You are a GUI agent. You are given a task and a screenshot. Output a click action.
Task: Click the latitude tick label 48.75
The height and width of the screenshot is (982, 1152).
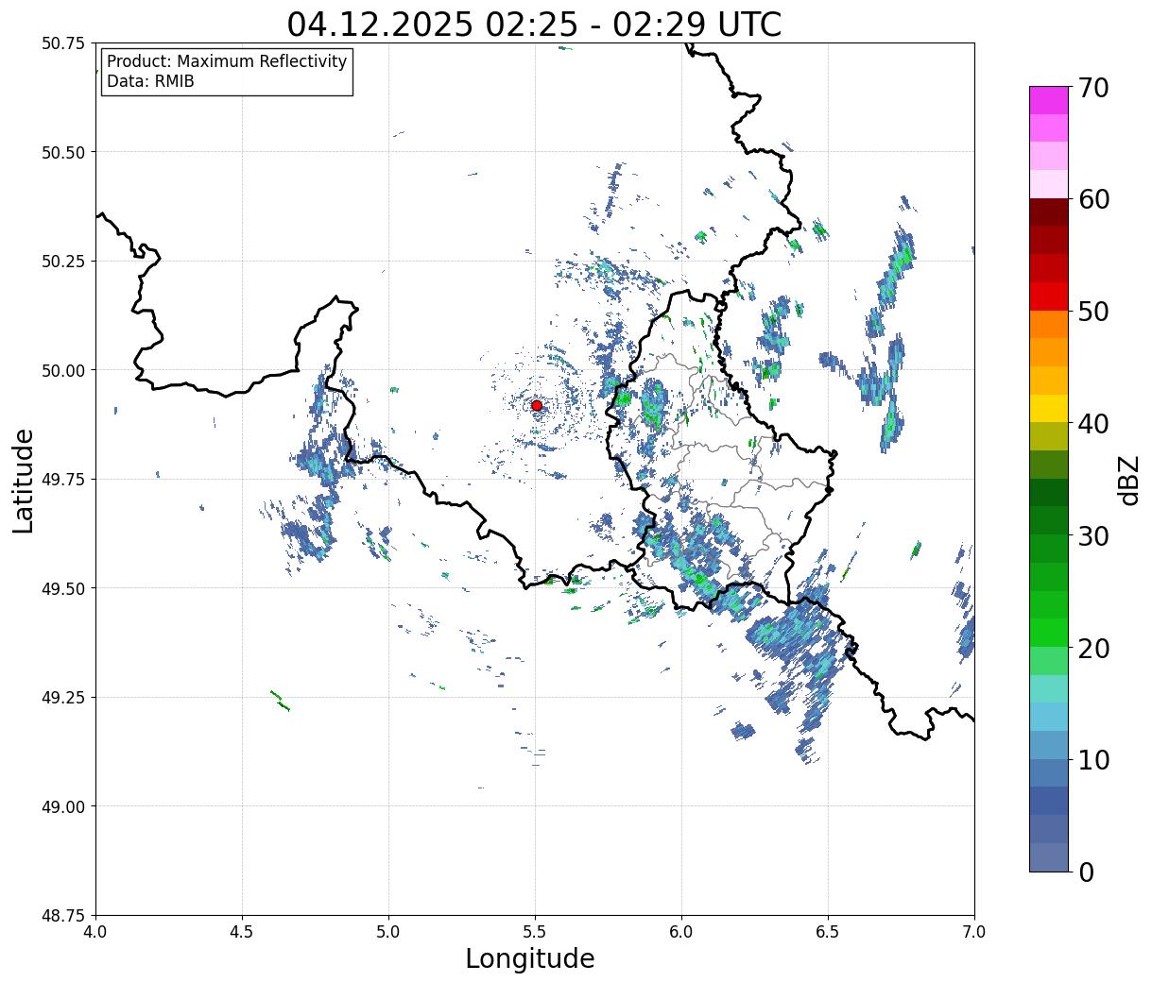coord(63,916)
